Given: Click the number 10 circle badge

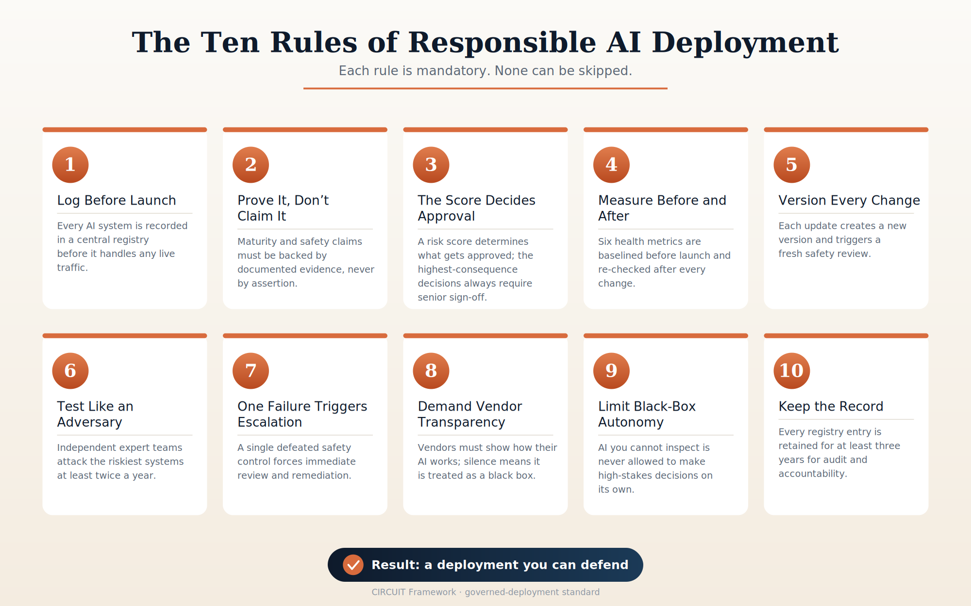Looking at the screenshot, I should tap(792, 371).
